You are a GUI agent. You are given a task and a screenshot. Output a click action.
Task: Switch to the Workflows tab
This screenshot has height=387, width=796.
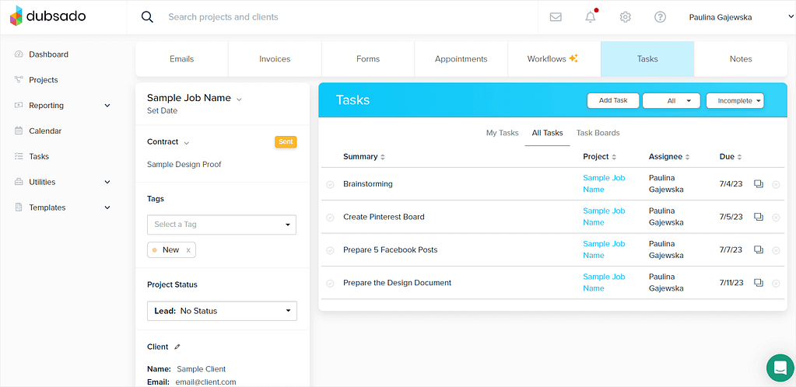(x=554, y=59)
